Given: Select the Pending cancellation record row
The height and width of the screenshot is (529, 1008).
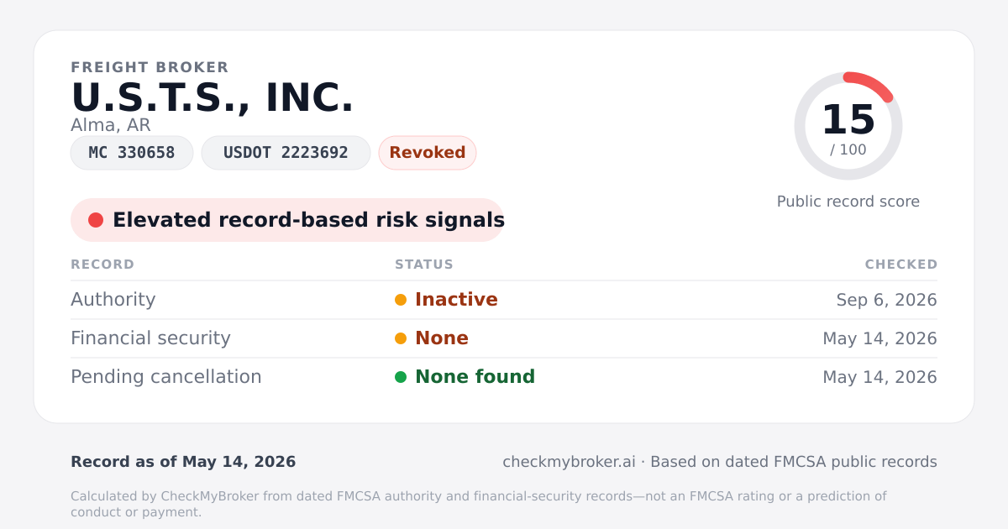Looking at the screenshot, I should 504,377.
